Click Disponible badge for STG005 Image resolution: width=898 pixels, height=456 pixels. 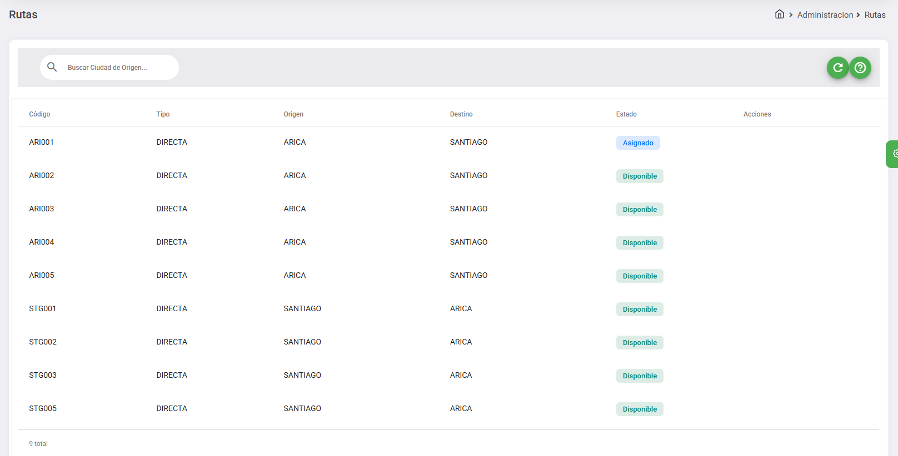click(x=639, y=409)
